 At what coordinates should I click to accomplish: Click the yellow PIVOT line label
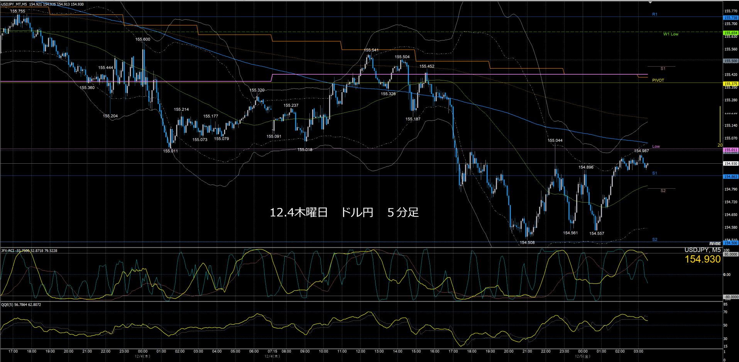tap(658, 80)
